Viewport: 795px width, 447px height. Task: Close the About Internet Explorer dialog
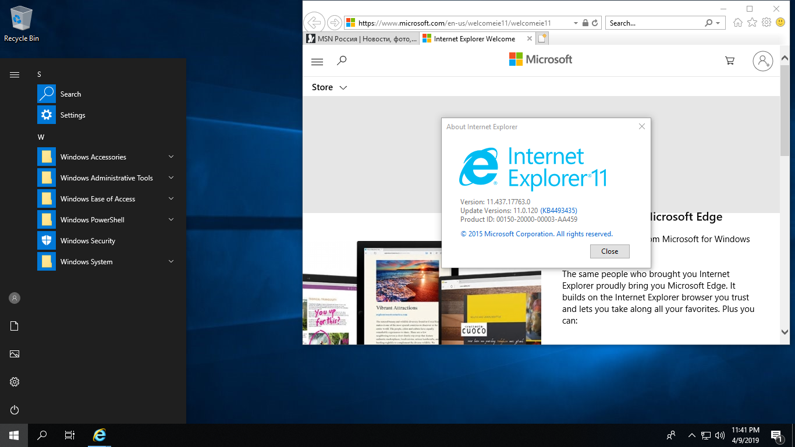point(641,126)
